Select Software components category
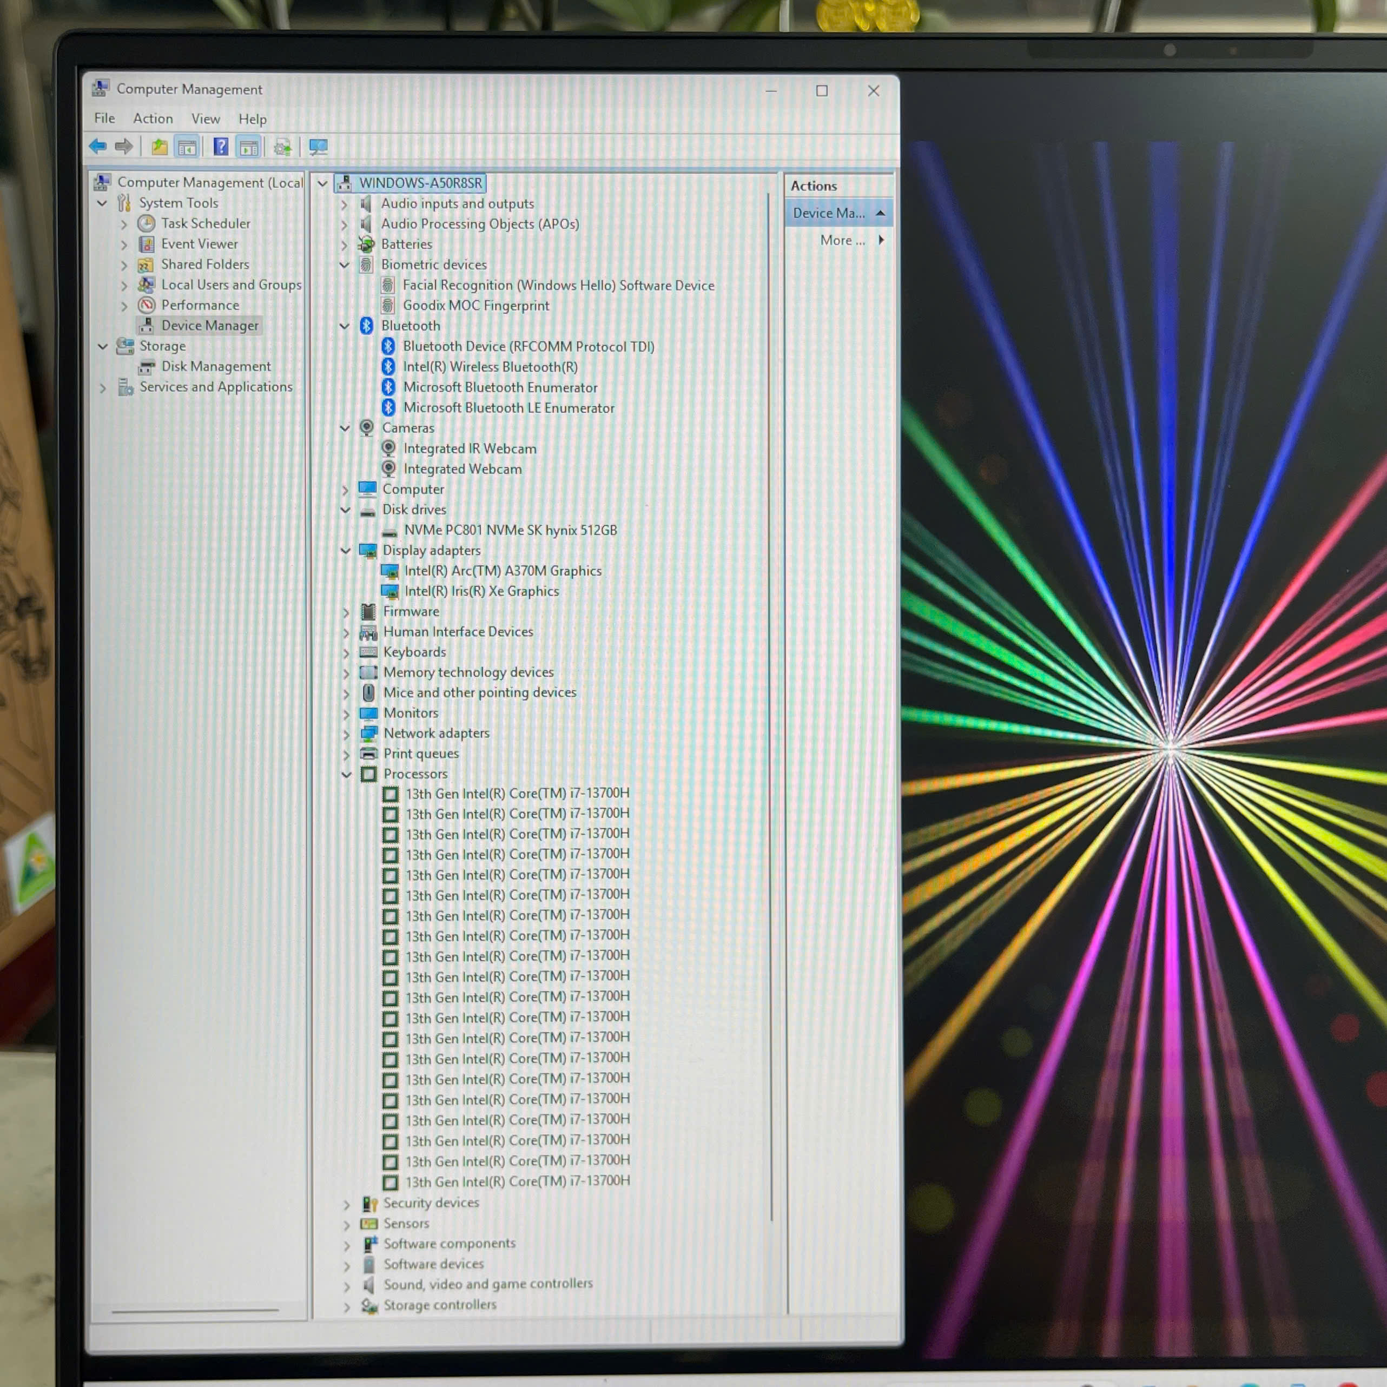Image resolution: width=1387 pixels, height=1387 pixels. pos(450,1244)
